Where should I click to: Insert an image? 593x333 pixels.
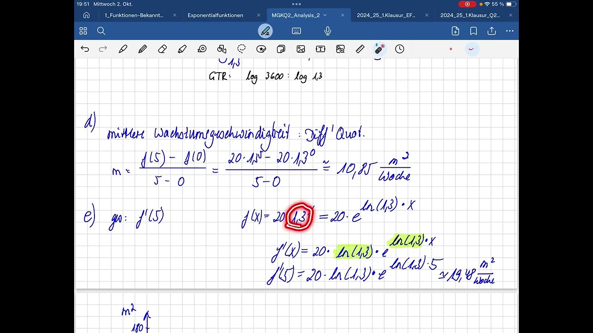(x=301, y=49)
